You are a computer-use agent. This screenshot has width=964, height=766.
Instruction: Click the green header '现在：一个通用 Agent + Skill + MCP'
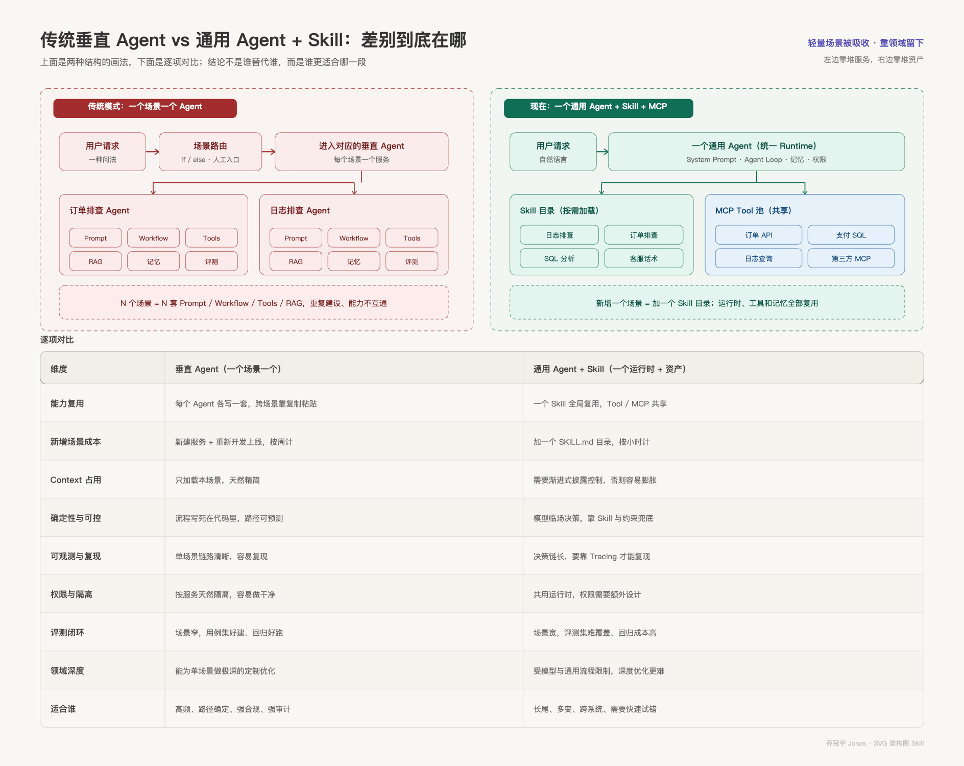tap(598, 108)
